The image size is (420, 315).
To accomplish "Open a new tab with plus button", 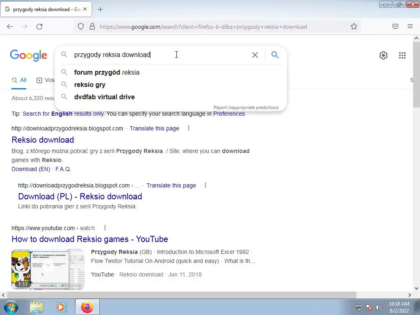I will pos(100,9).
